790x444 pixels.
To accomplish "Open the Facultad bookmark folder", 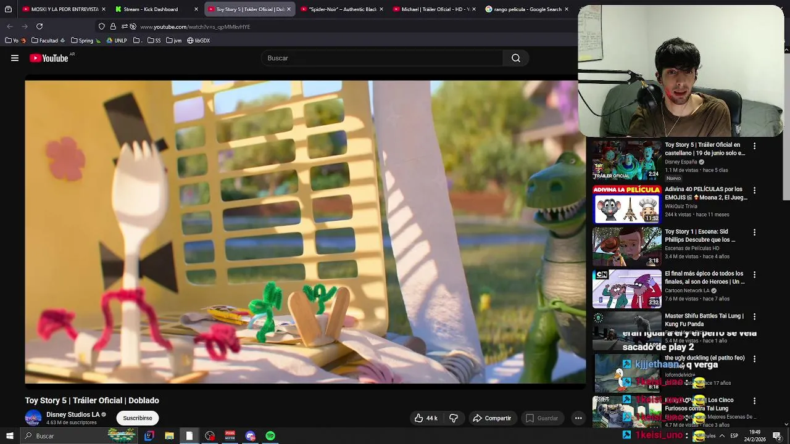I will coord(48,41).
